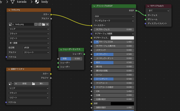Collapse the マテリアル出力 node

pyautogui.click(x=148, y=6)
